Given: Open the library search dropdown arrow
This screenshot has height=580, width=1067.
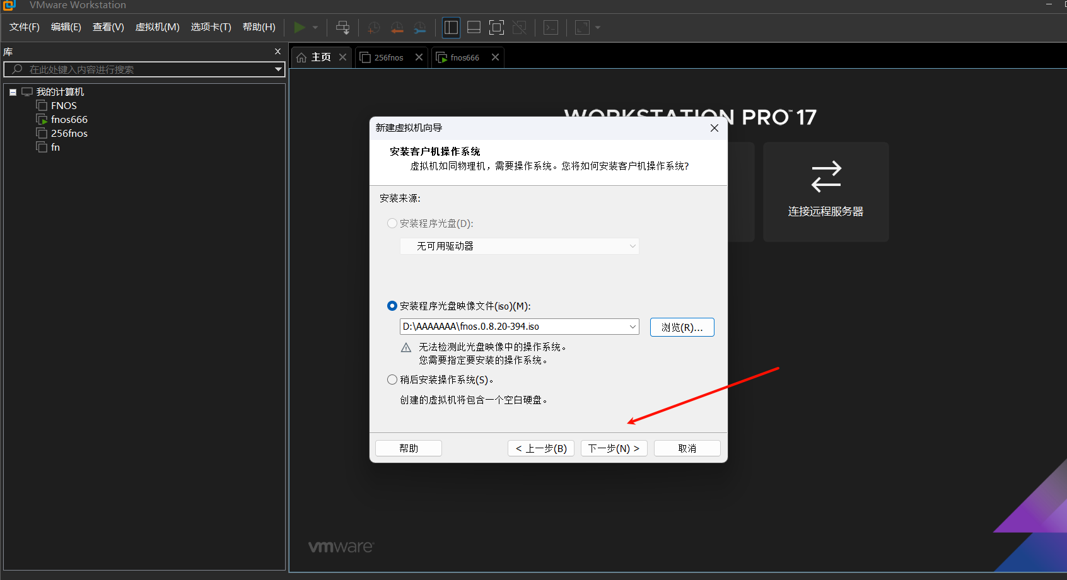Looking at the screenshot, I should coord(278,69).
